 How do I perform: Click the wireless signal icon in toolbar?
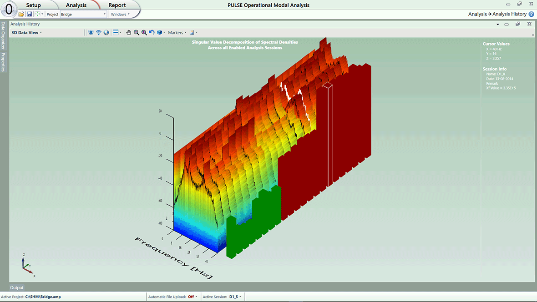tap(98, 33)
